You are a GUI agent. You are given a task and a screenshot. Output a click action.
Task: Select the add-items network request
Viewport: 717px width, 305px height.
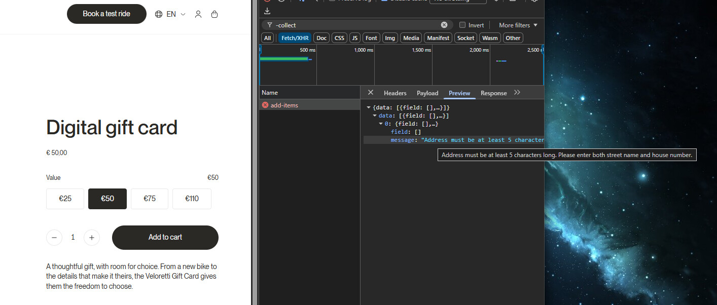pyautogui.click(x=310, y=105)
